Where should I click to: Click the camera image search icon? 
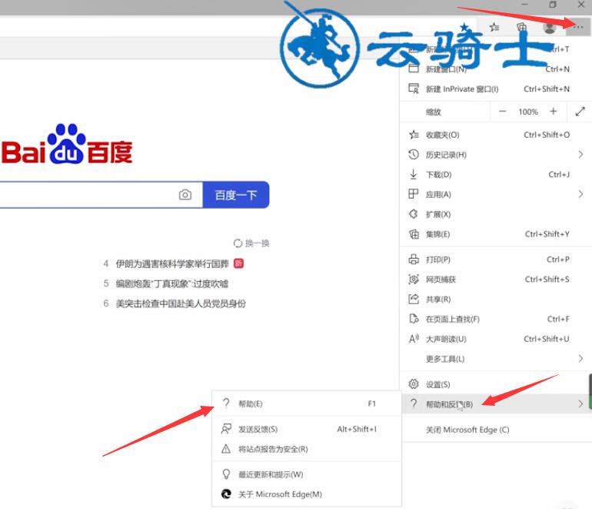(185, 195)
